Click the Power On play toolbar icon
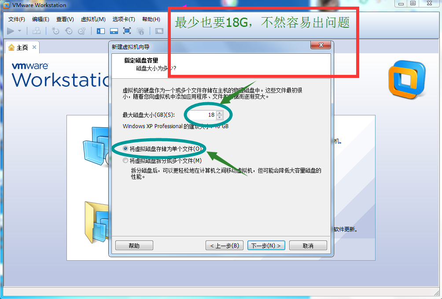Viewport: 442px width, 299px height. coord(11,31)
